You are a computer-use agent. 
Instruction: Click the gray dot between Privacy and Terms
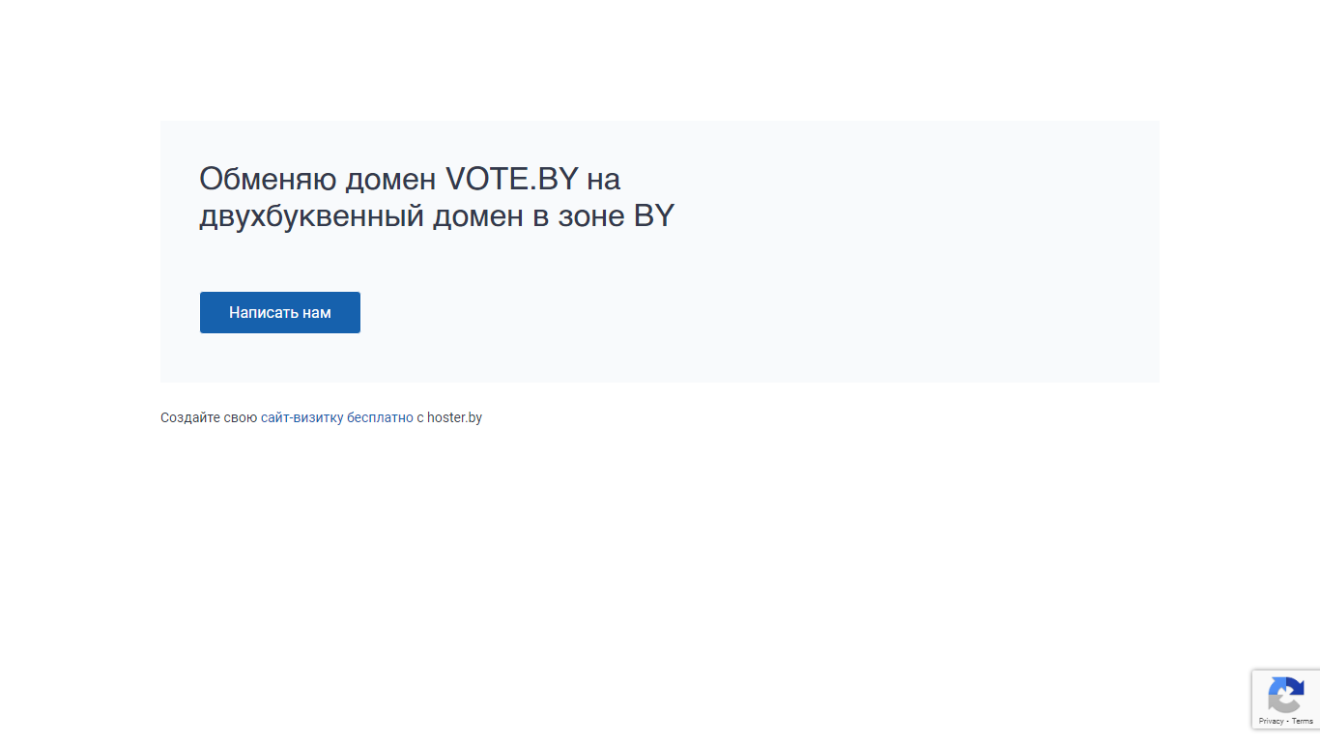(1288, 722)
